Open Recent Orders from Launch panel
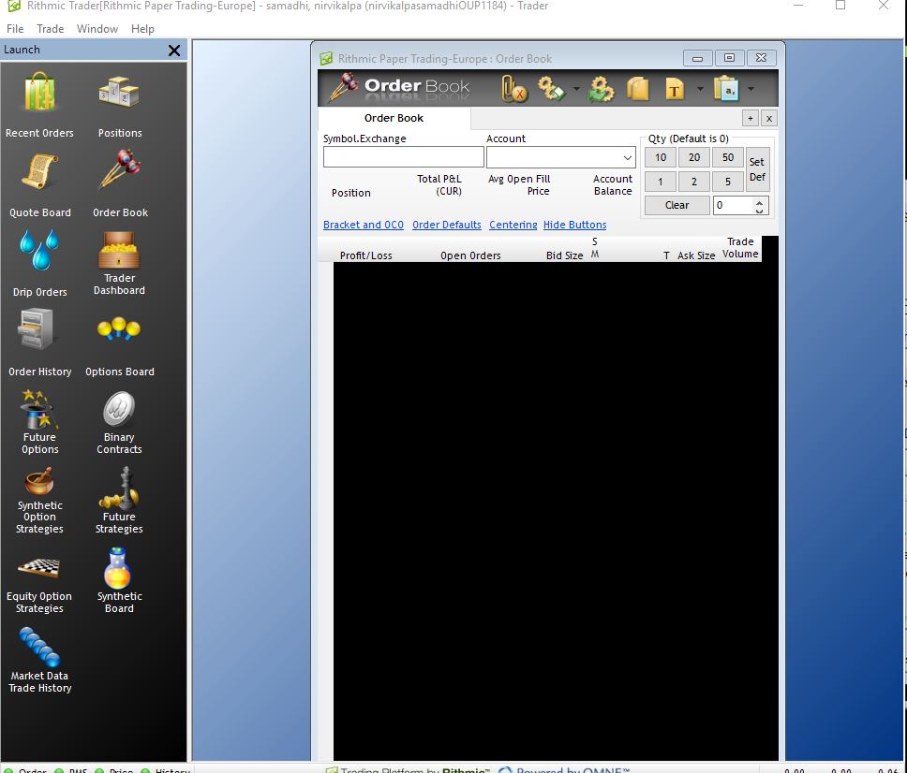Viewport: 907px width, 773px height. [x=39, y=105]
